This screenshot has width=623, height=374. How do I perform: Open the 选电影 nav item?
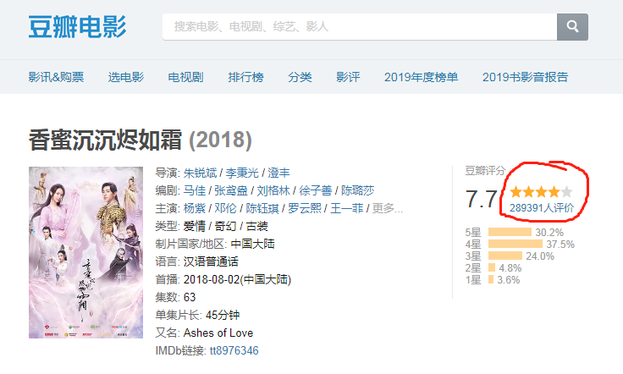pyautogui.click(x=126, y=77)
